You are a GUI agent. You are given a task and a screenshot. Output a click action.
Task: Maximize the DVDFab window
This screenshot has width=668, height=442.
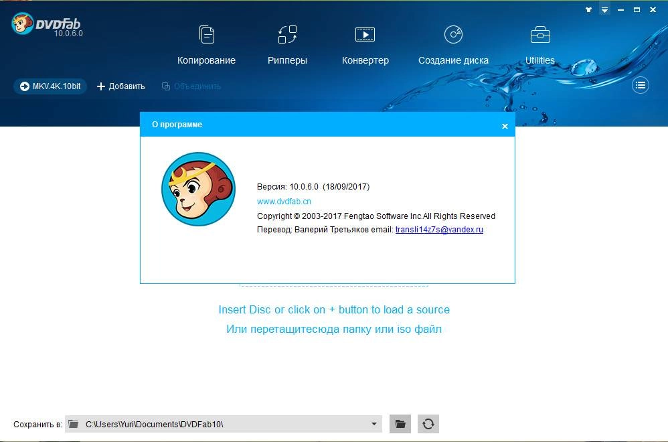tap(637, 10)
